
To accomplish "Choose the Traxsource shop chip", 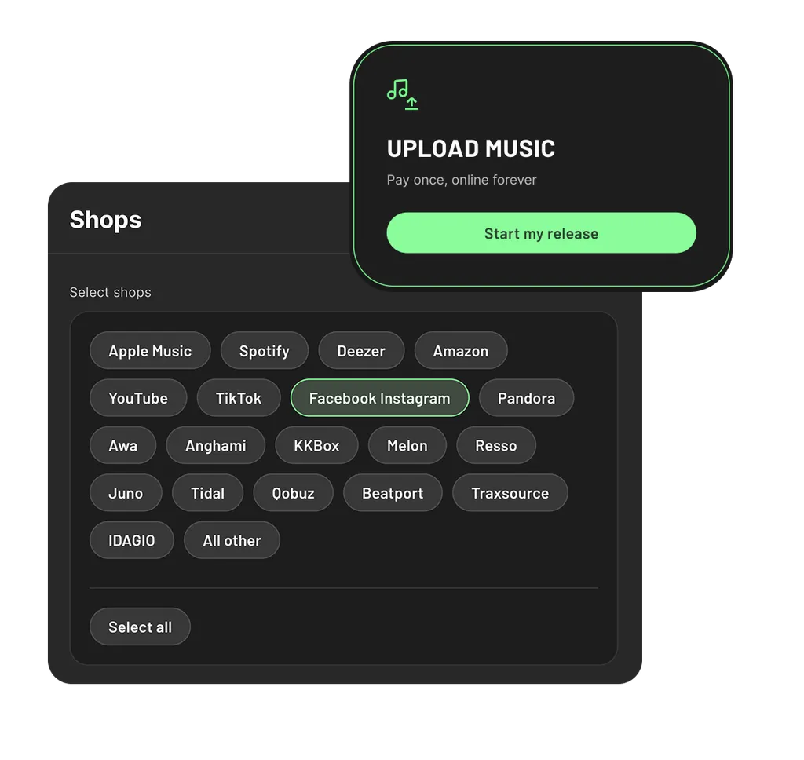I will (510, 493).
